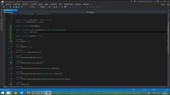Viewport: 170px width, 95px height.
Task: Expand the collapsed OnPlayerDisconnected method
Action: click(x=11, y=74)
